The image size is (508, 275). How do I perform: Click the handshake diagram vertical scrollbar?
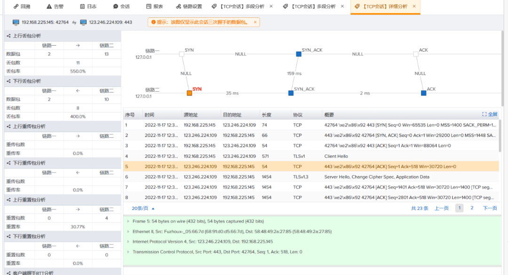(x=502, y=68)
